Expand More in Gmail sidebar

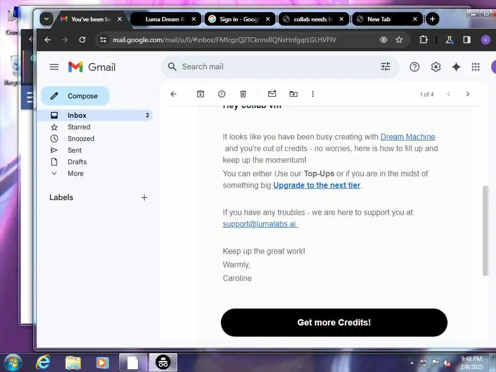coord(76,173)
